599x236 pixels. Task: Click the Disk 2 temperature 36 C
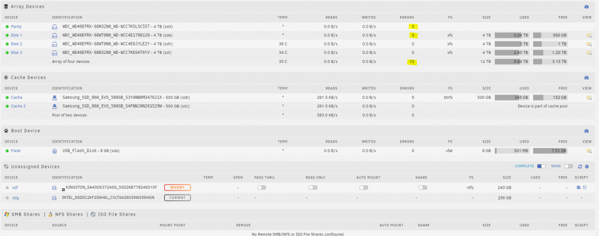(x=283, y=44)
